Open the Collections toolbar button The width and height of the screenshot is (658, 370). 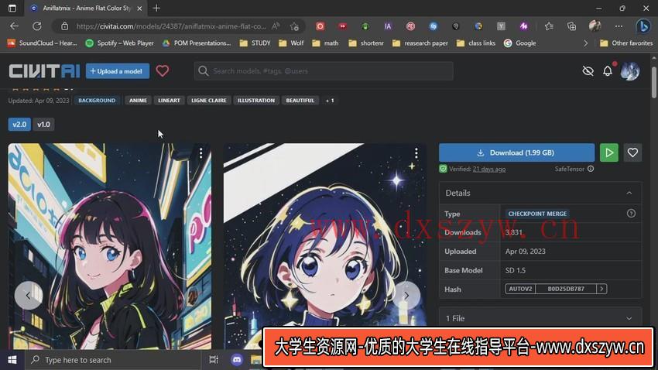tap(571, 26)
